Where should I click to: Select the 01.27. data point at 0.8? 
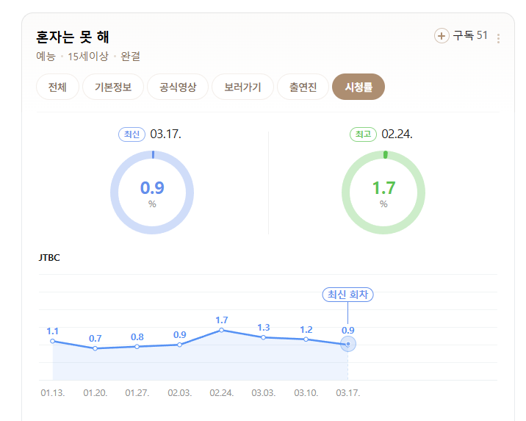point(137,347)
